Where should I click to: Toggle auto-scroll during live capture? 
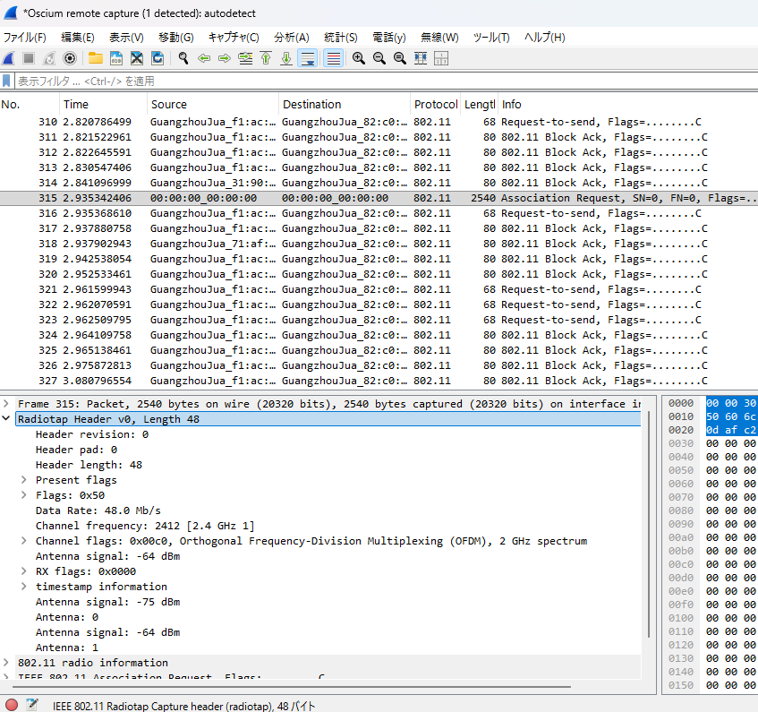pos(308,58)
